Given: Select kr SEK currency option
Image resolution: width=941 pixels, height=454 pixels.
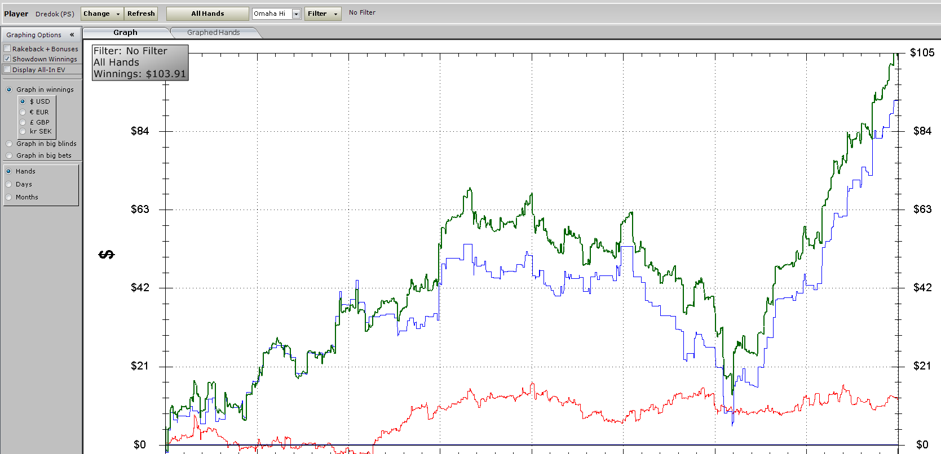Looking at the screenshot, I should [x=23, y=131].
